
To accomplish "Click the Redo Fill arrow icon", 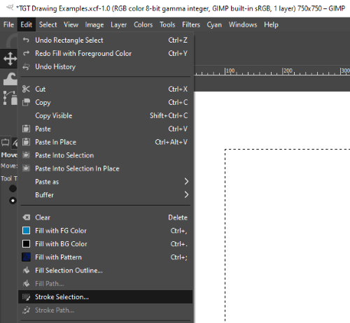I will tap(26, 53).
